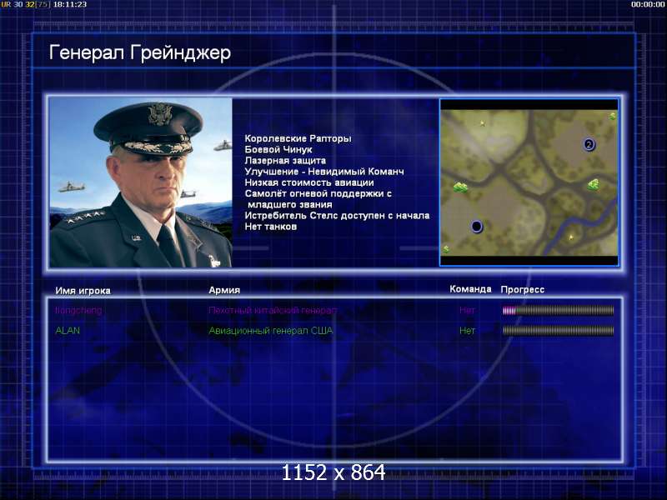
Task: Click the "Армия" column header
Action: coord(224,290)
